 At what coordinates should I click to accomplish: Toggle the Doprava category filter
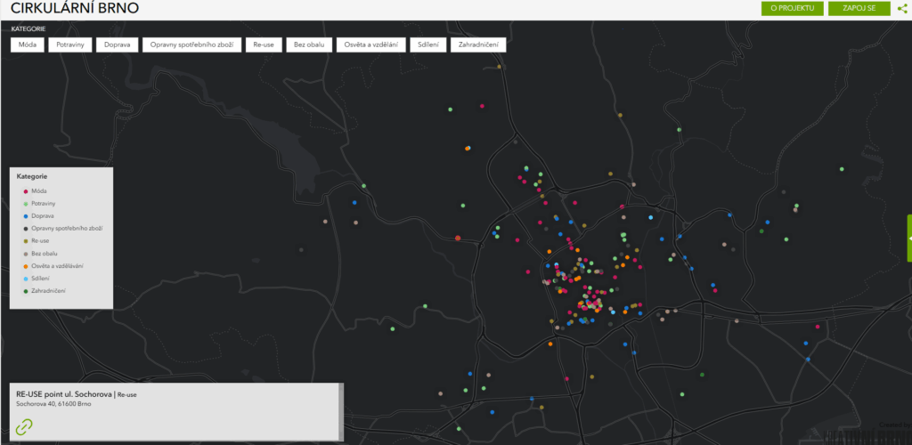point(117,44)
